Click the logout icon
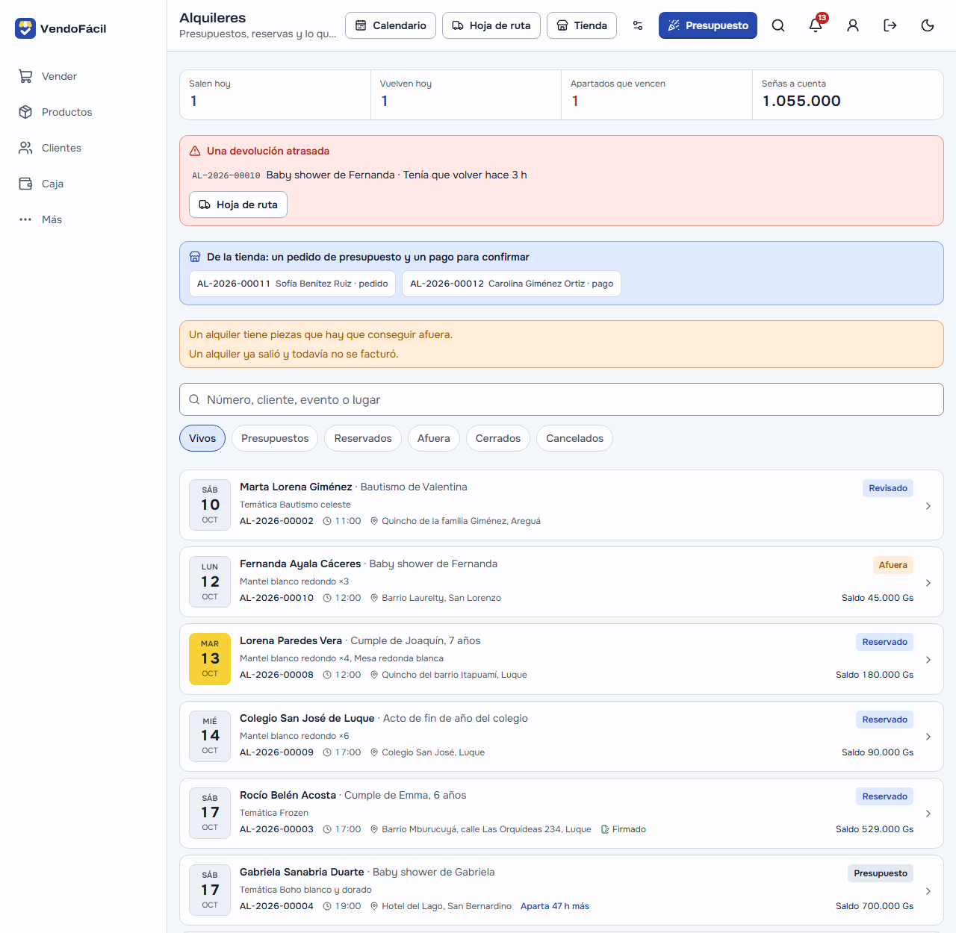Screen dimensions: 956x933 [x=890, y=25]
